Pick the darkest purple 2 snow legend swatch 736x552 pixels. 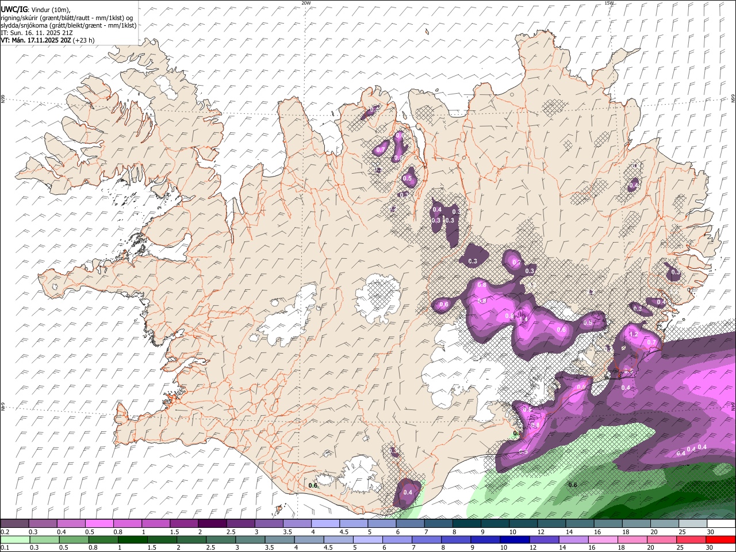click(x=212, y=523)
